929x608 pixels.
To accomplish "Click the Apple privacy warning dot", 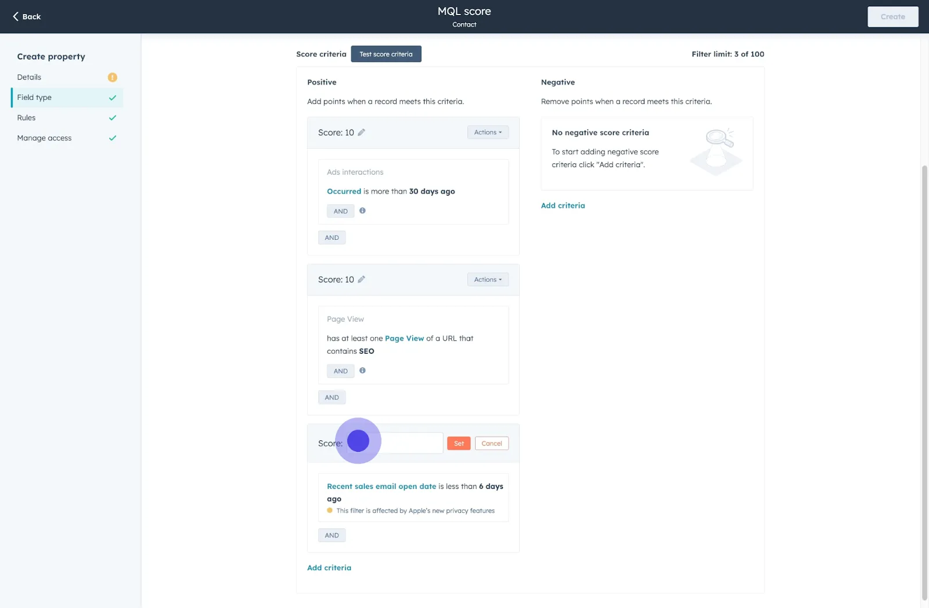I will [x=330, y=510].
